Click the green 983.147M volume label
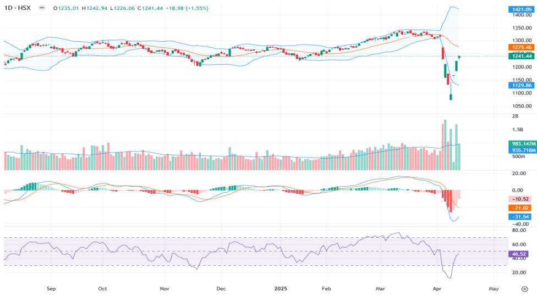Viewport: 537px width, 302px height. [x=520, y=143]
